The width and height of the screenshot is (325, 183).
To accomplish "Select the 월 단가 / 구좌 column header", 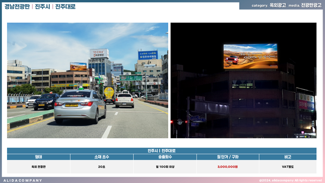I will tap(228, 157).
